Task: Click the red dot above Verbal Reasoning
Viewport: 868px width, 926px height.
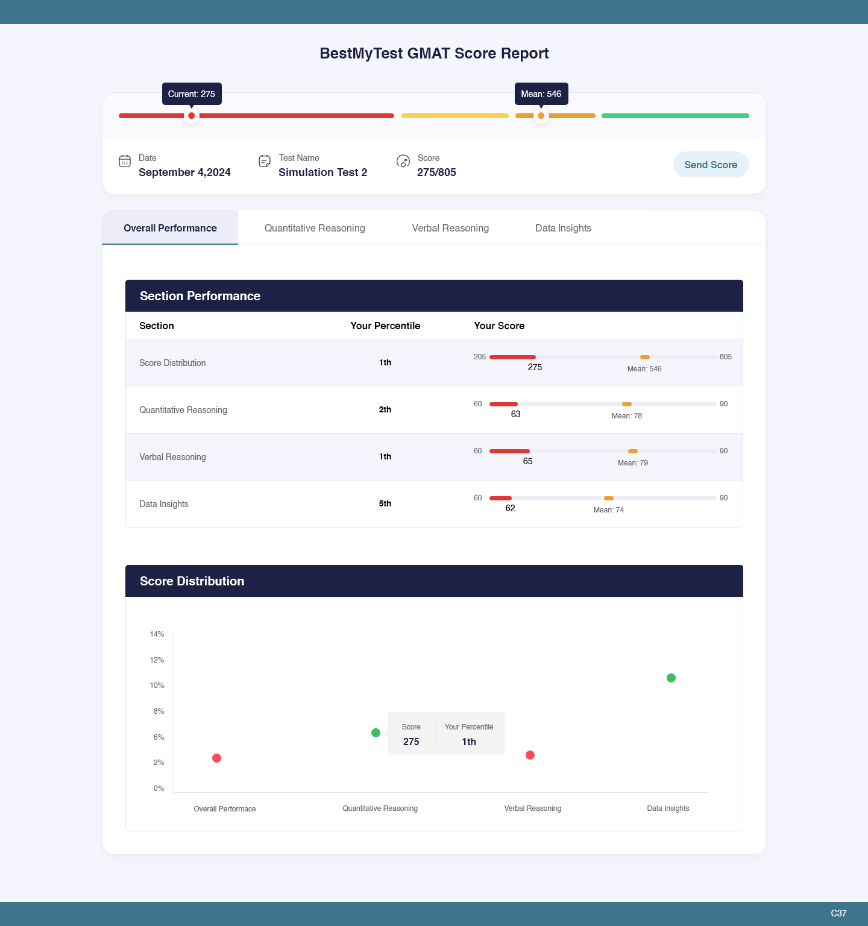Action: pos(530,755)
